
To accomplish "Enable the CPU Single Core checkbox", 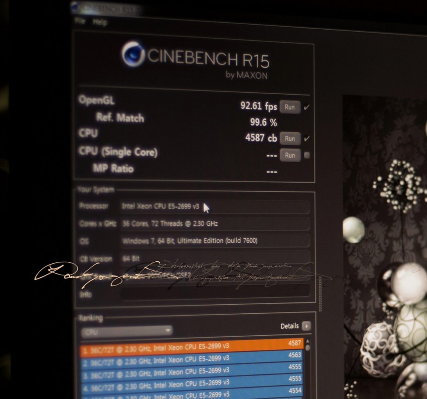I will 307,155.
